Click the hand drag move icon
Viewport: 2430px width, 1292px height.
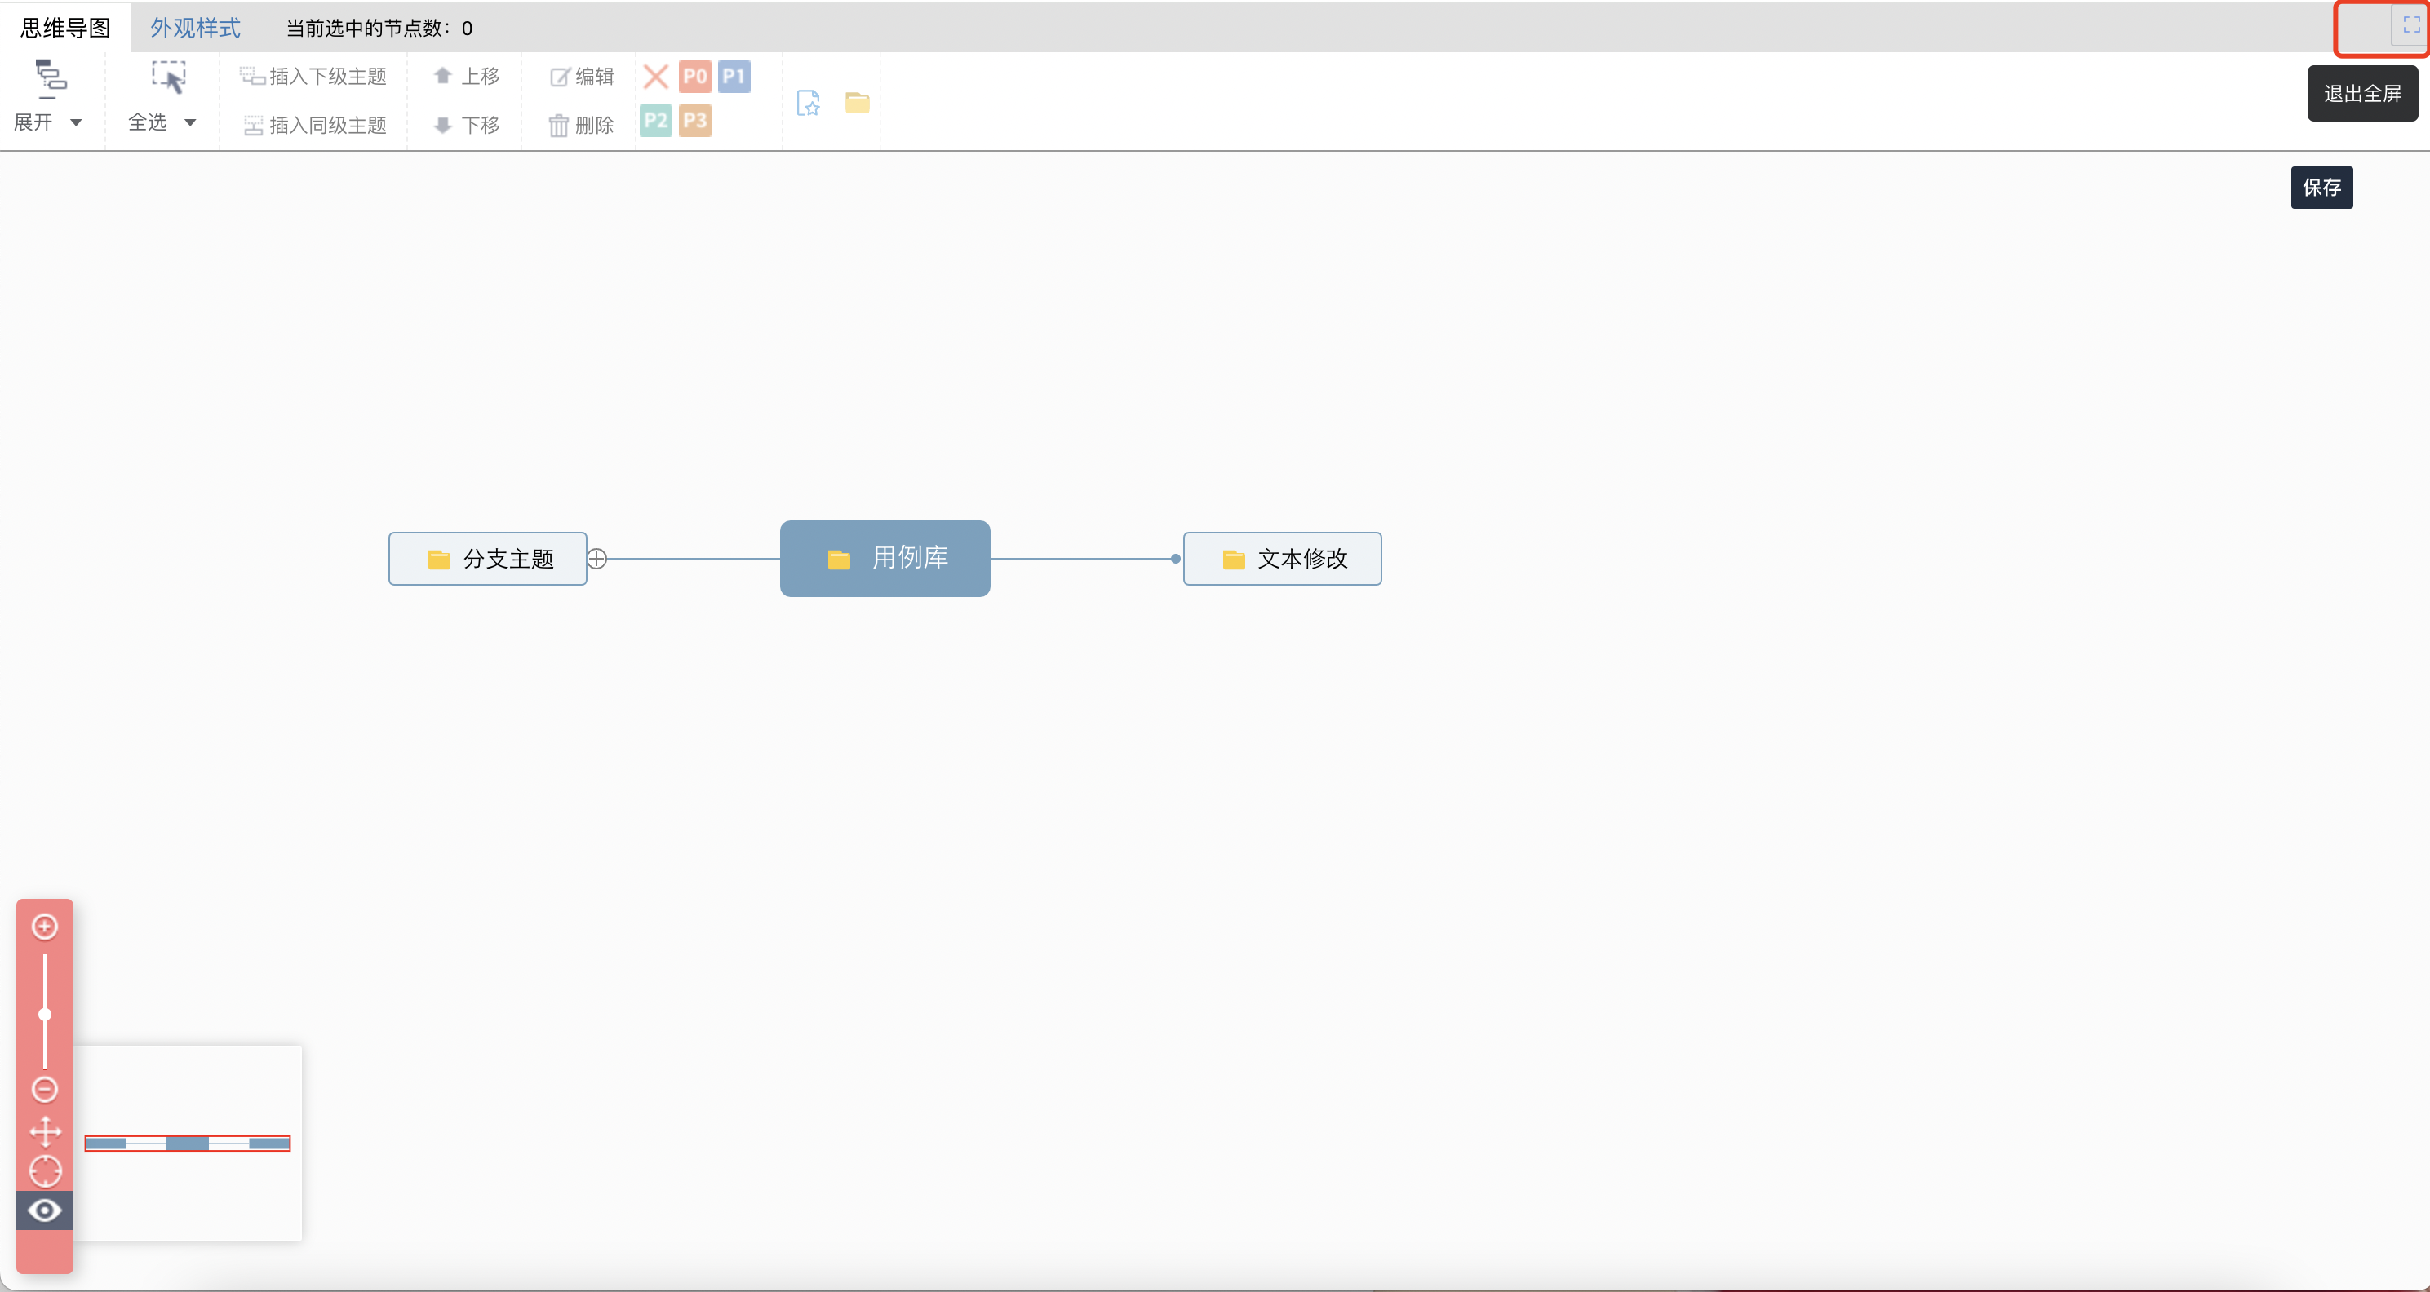coord(44,1130)
